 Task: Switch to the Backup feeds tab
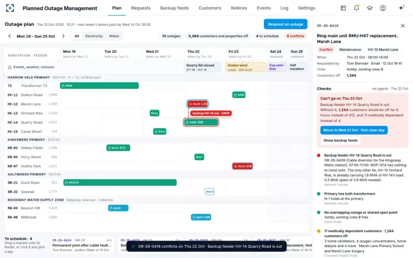(x=174, y=8)
